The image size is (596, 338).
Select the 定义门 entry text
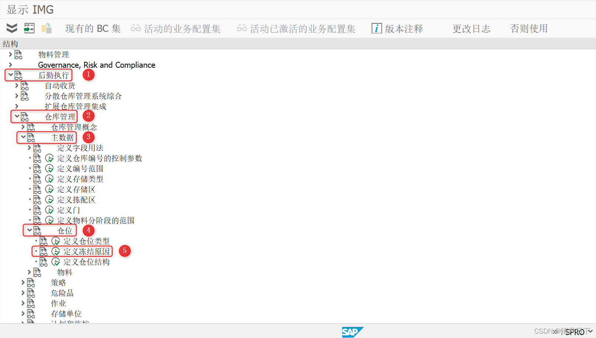[x=68, y=210]
